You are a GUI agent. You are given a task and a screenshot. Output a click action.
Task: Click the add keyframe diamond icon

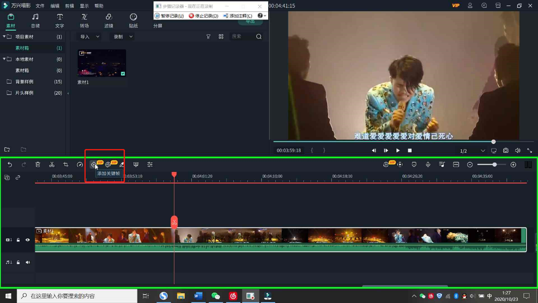coord(94,165)
